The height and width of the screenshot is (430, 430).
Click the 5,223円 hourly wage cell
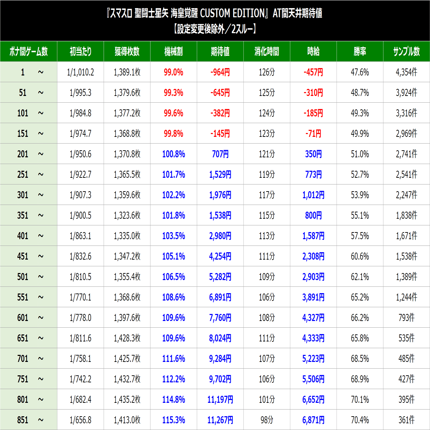point(313,359)
